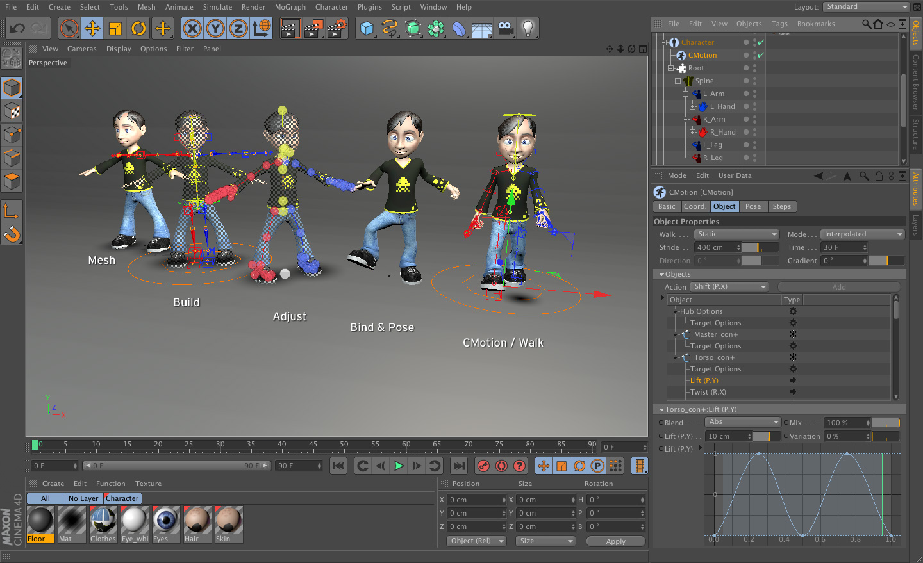Toggle X-axis lock icon
The width and height of the screenshot is (923, 563).
point(192,29)
